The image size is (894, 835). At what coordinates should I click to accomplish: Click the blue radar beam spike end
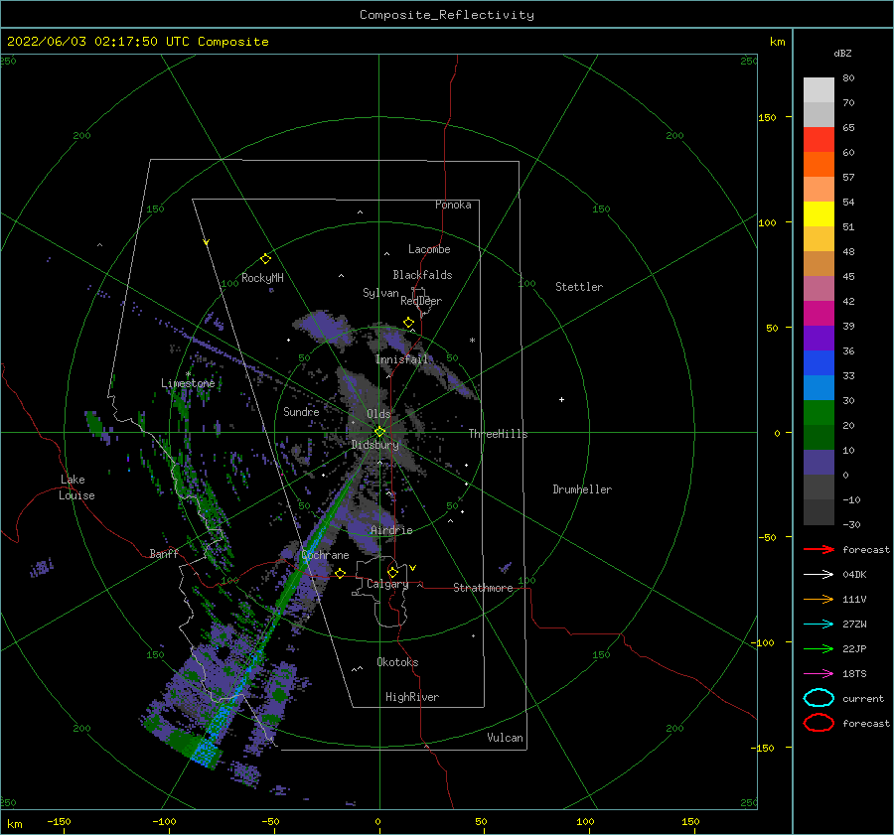pyautogui.click(x=204, y=753)
